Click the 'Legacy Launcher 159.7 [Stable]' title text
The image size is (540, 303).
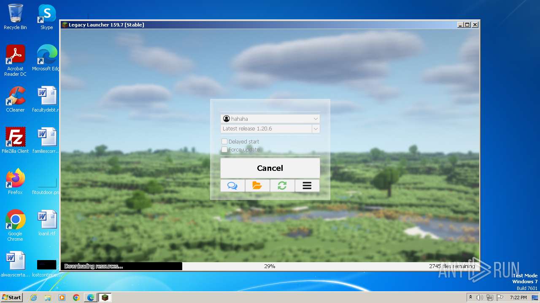coord(106,25)
